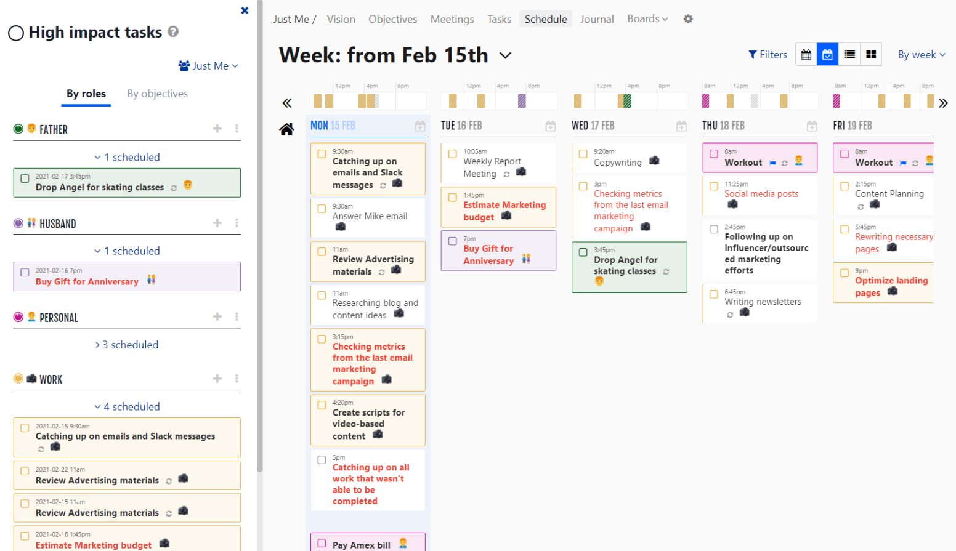Screen dimensions: 956x551
Task: Click the double-left arrow to go back a week
Action: (287, 103)
